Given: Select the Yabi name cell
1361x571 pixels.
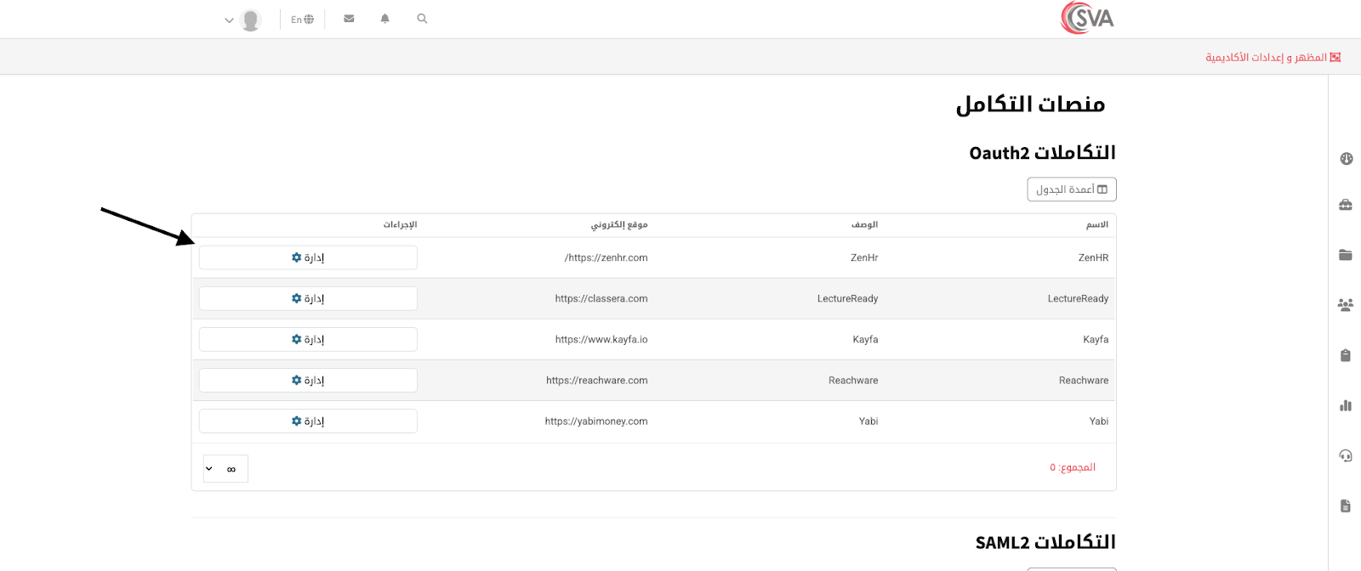Looking at the screenshot, I should tap(1099, 421).
